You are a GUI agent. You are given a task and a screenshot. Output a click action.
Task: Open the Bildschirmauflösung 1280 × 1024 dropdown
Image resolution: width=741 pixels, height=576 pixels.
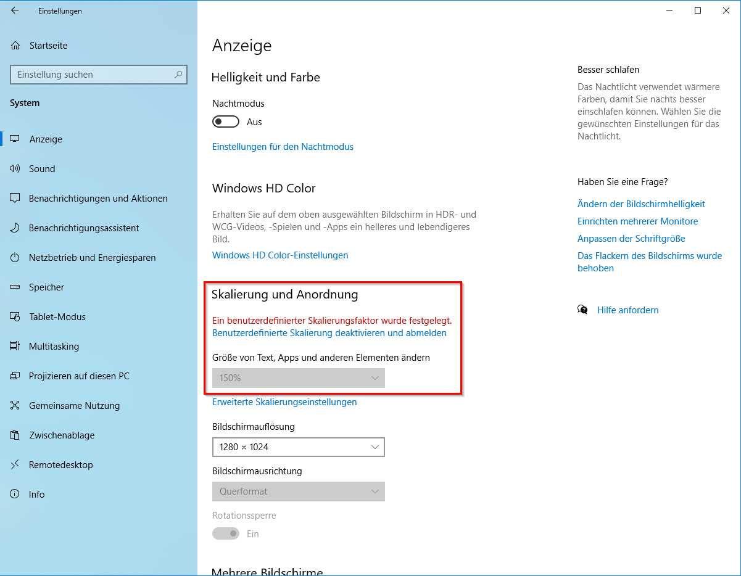(x=299, y=447)
